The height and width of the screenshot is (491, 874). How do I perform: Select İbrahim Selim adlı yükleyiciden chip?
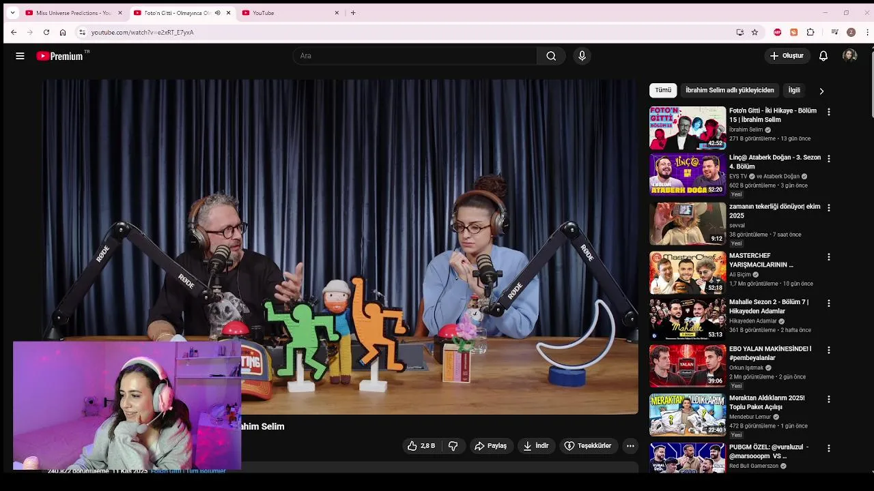click(730, 90)
